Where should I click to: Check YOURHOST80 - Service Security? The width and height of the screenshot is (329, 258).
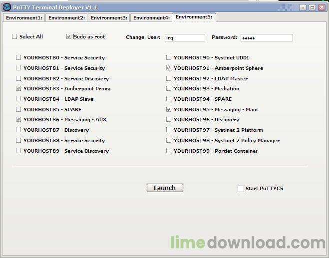pos(18,57)
